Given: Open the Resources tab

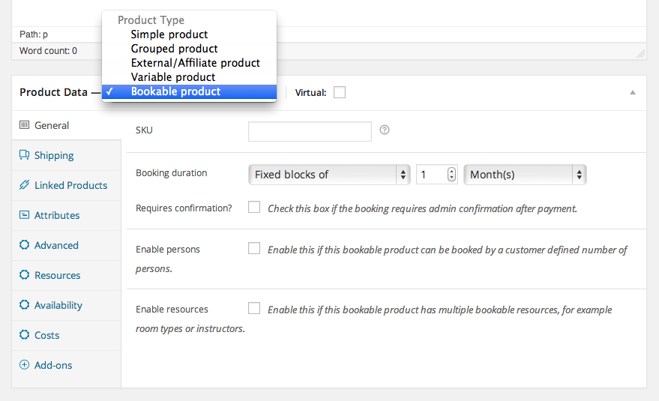Looking at the screenshot, I should 57,275.
